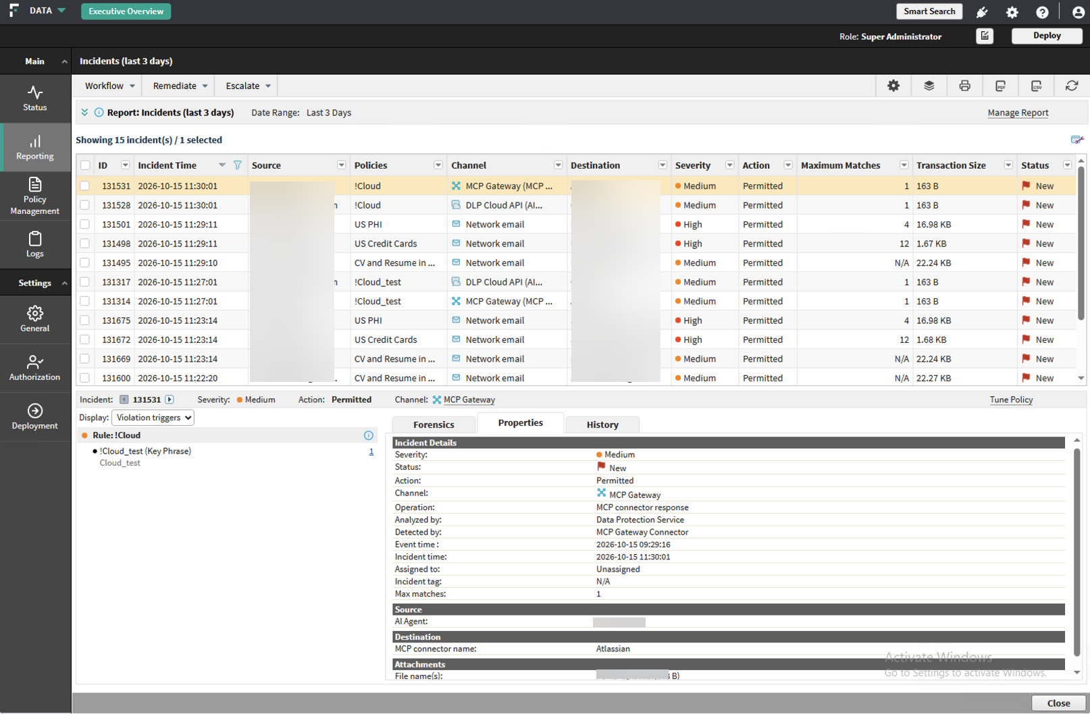The image size is (1090, 714).
Task: Open the rule info icon for !Cloud
Action: [x=369, y=436]
